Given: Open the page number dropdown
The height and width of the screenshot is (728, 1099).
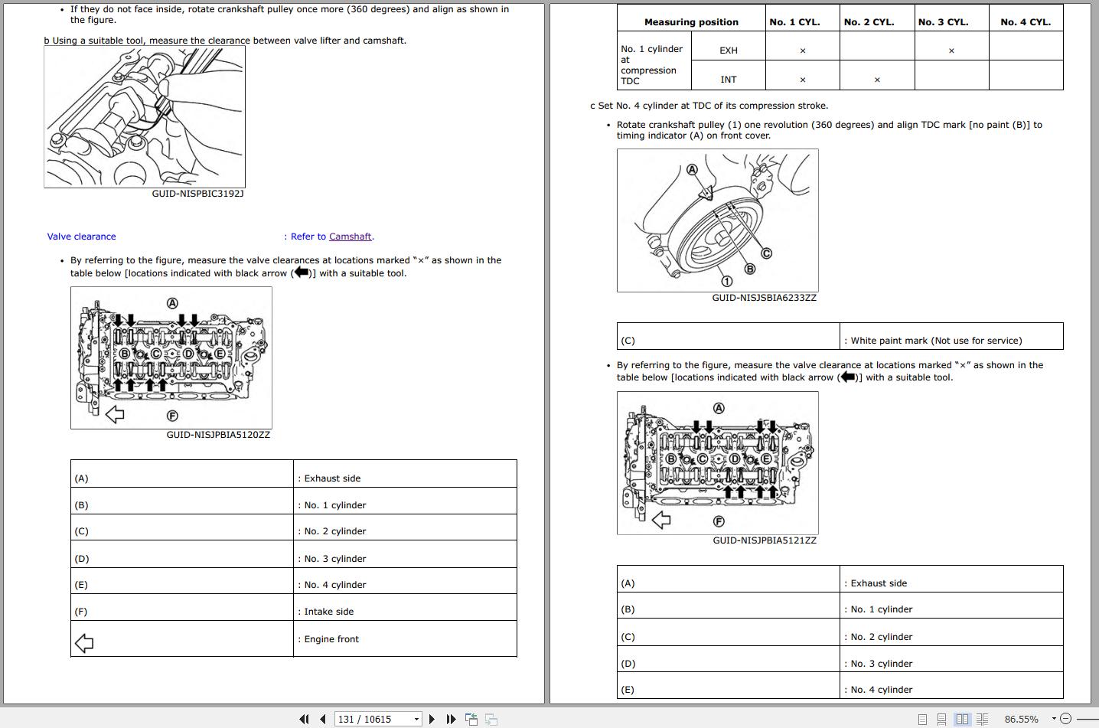Looking at the screenshot, I should [x=416, y=719].
